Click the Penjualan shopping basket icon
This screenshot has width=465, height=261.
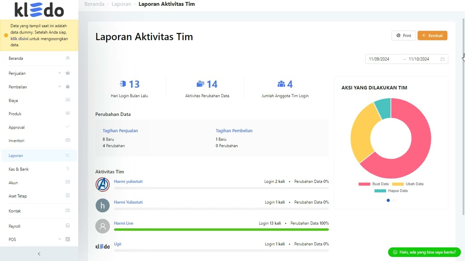click(x=68, y=73)
